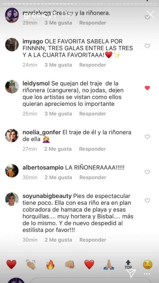This screenshot has width=159, height=283.
Task: Send the drooling face emoji reaction
Action: 148,265
